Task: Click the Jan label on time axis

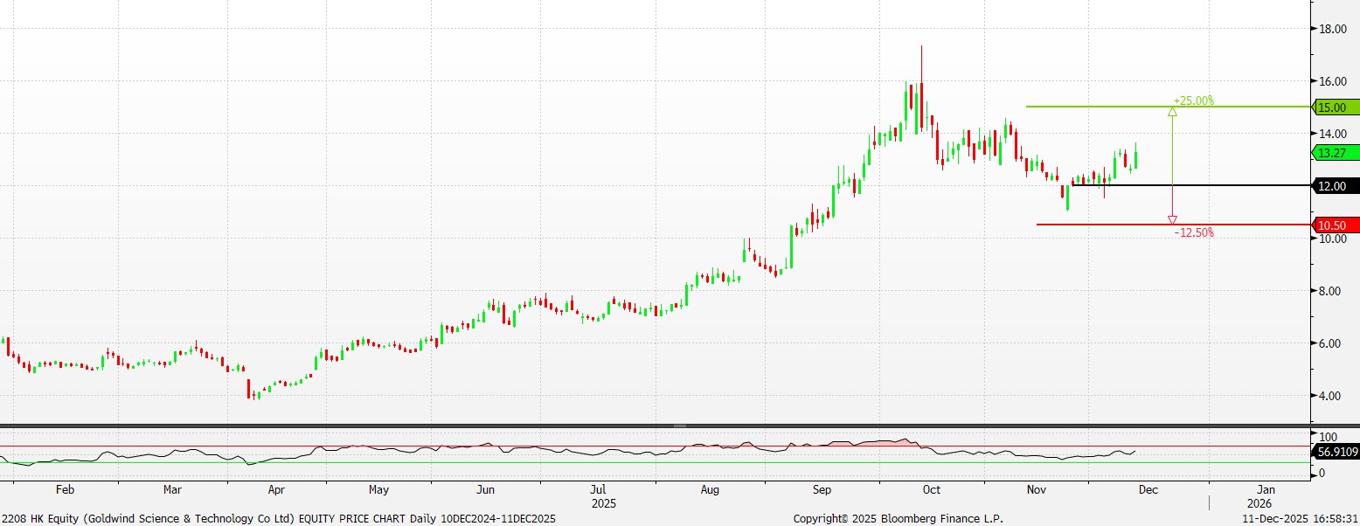Action: point(1265,490)
